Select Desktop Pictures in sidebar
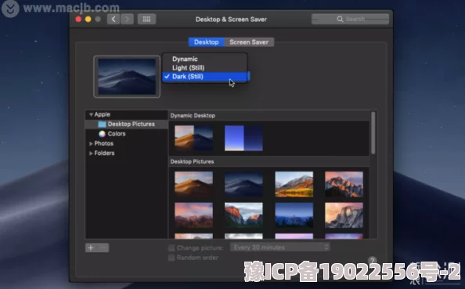 [127, 124]
